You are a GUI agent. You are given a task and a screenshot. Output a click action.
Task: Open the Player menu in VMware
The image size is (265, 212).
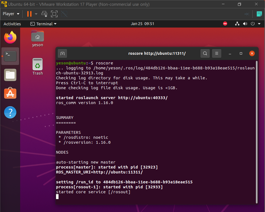point(11,14)
